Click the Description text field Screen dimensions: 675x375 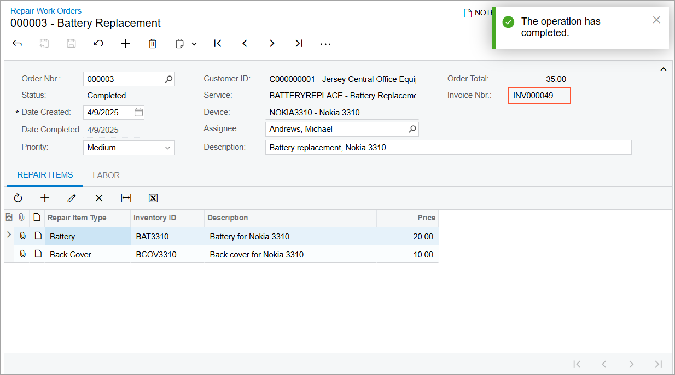tap(448, 148)
